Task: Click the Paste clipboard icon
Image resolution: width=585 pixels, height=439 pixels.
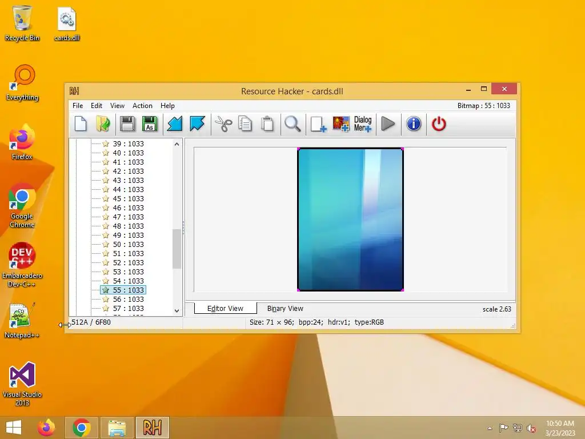Action: coord(267,124)
